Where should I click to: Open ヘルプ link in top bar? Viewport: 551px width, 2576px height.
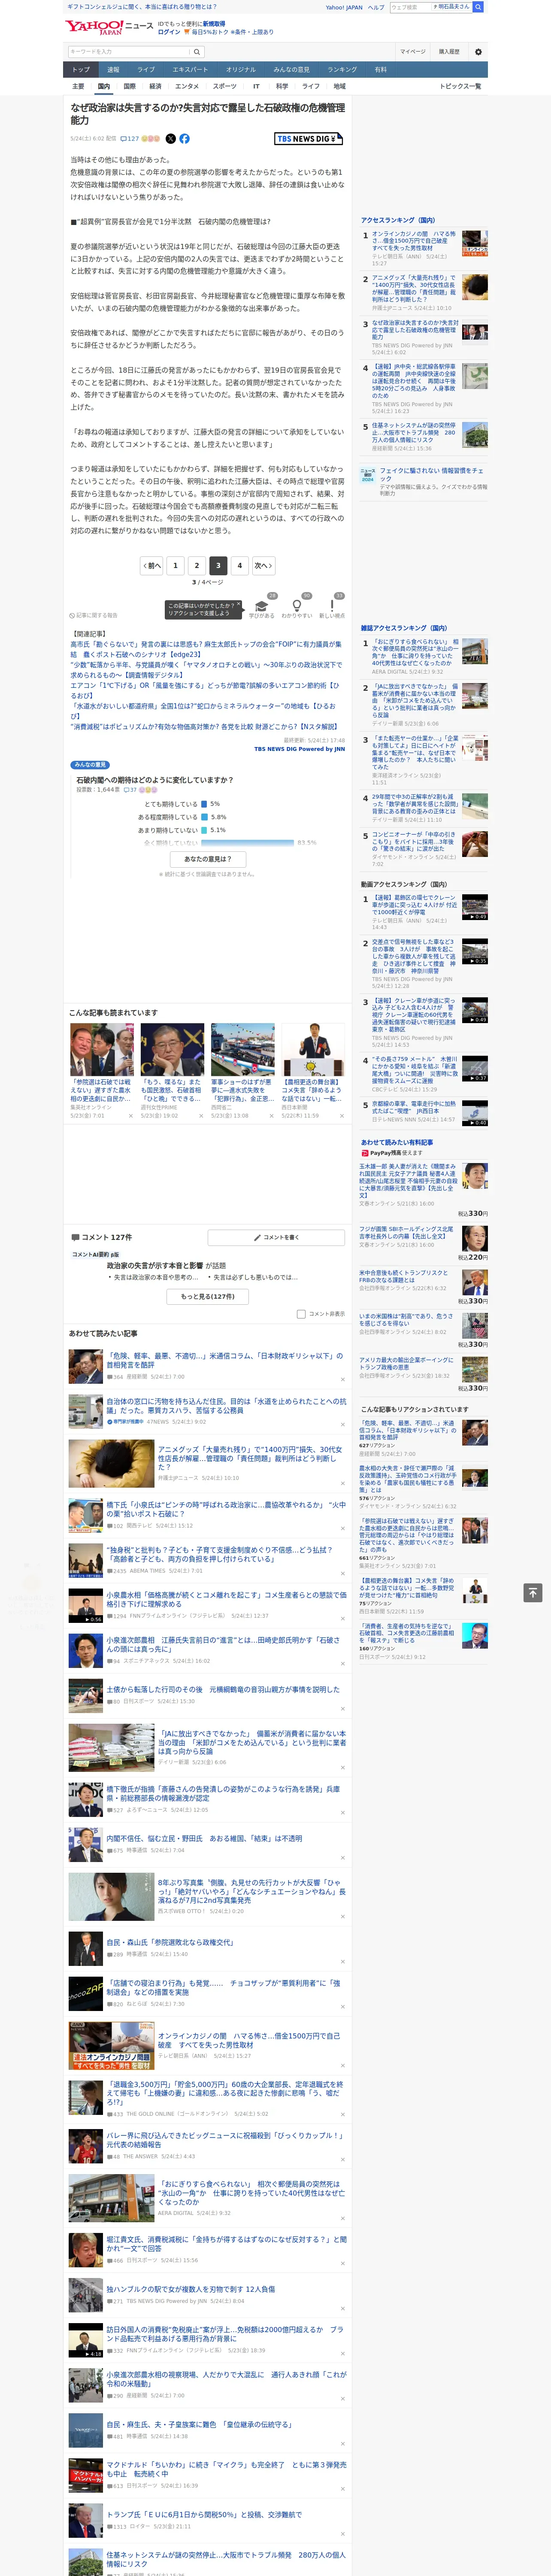coord(376,7)
